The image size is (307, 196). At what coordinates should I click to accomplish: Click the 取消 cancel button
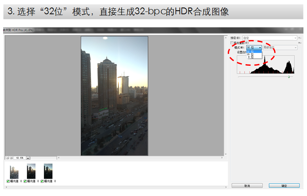click(247, 186)
